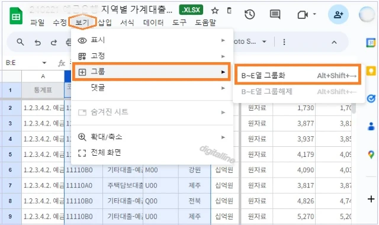Screen dimensions: 379x225
Task: Click the XLSX file format badge
Action: point(191,10)
